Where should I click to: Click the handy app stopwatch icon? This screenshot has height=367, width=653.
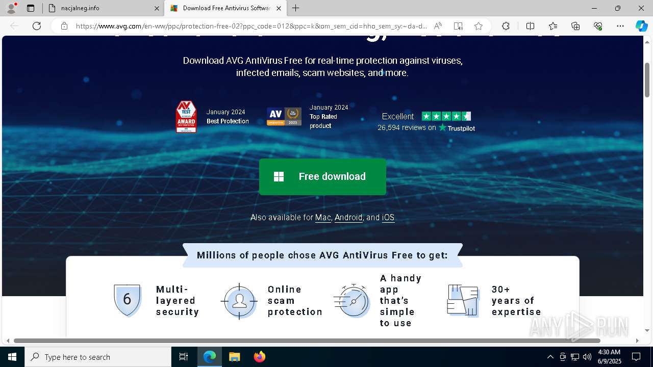point(352,301)
